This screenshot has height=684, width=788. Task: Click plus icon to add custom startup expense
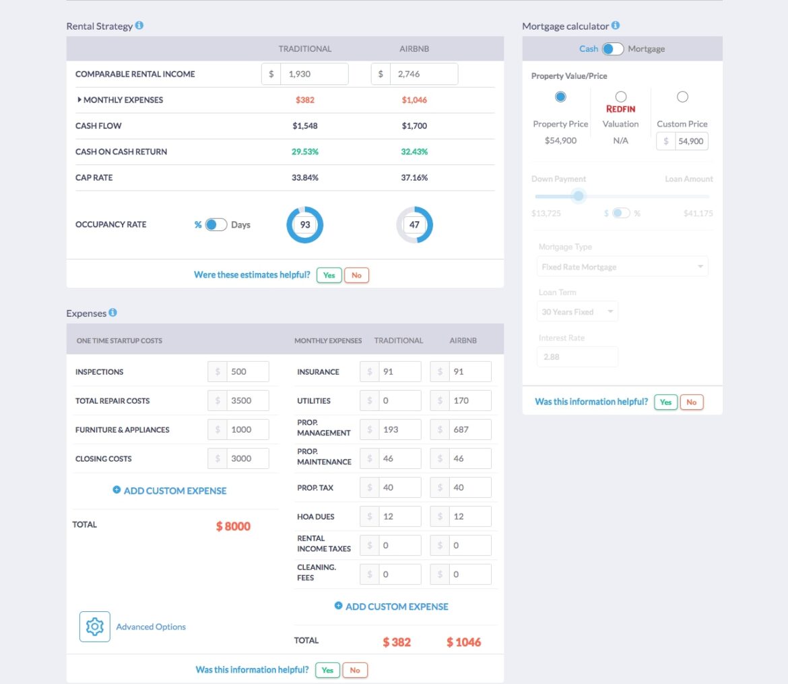click(x=118, y=491)
